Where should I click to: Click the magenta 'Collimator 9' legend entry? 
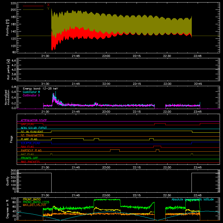[31, 95]
